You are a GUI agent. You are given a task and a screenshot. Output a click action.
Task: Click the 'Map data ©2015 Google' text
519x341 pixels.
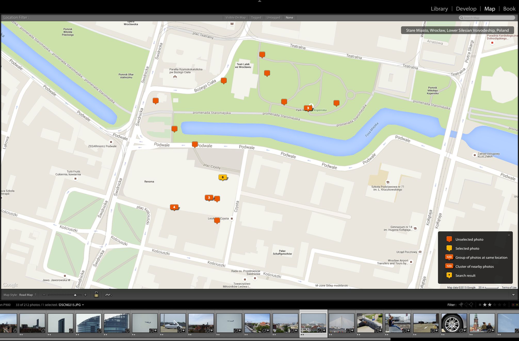coord(461,287)
